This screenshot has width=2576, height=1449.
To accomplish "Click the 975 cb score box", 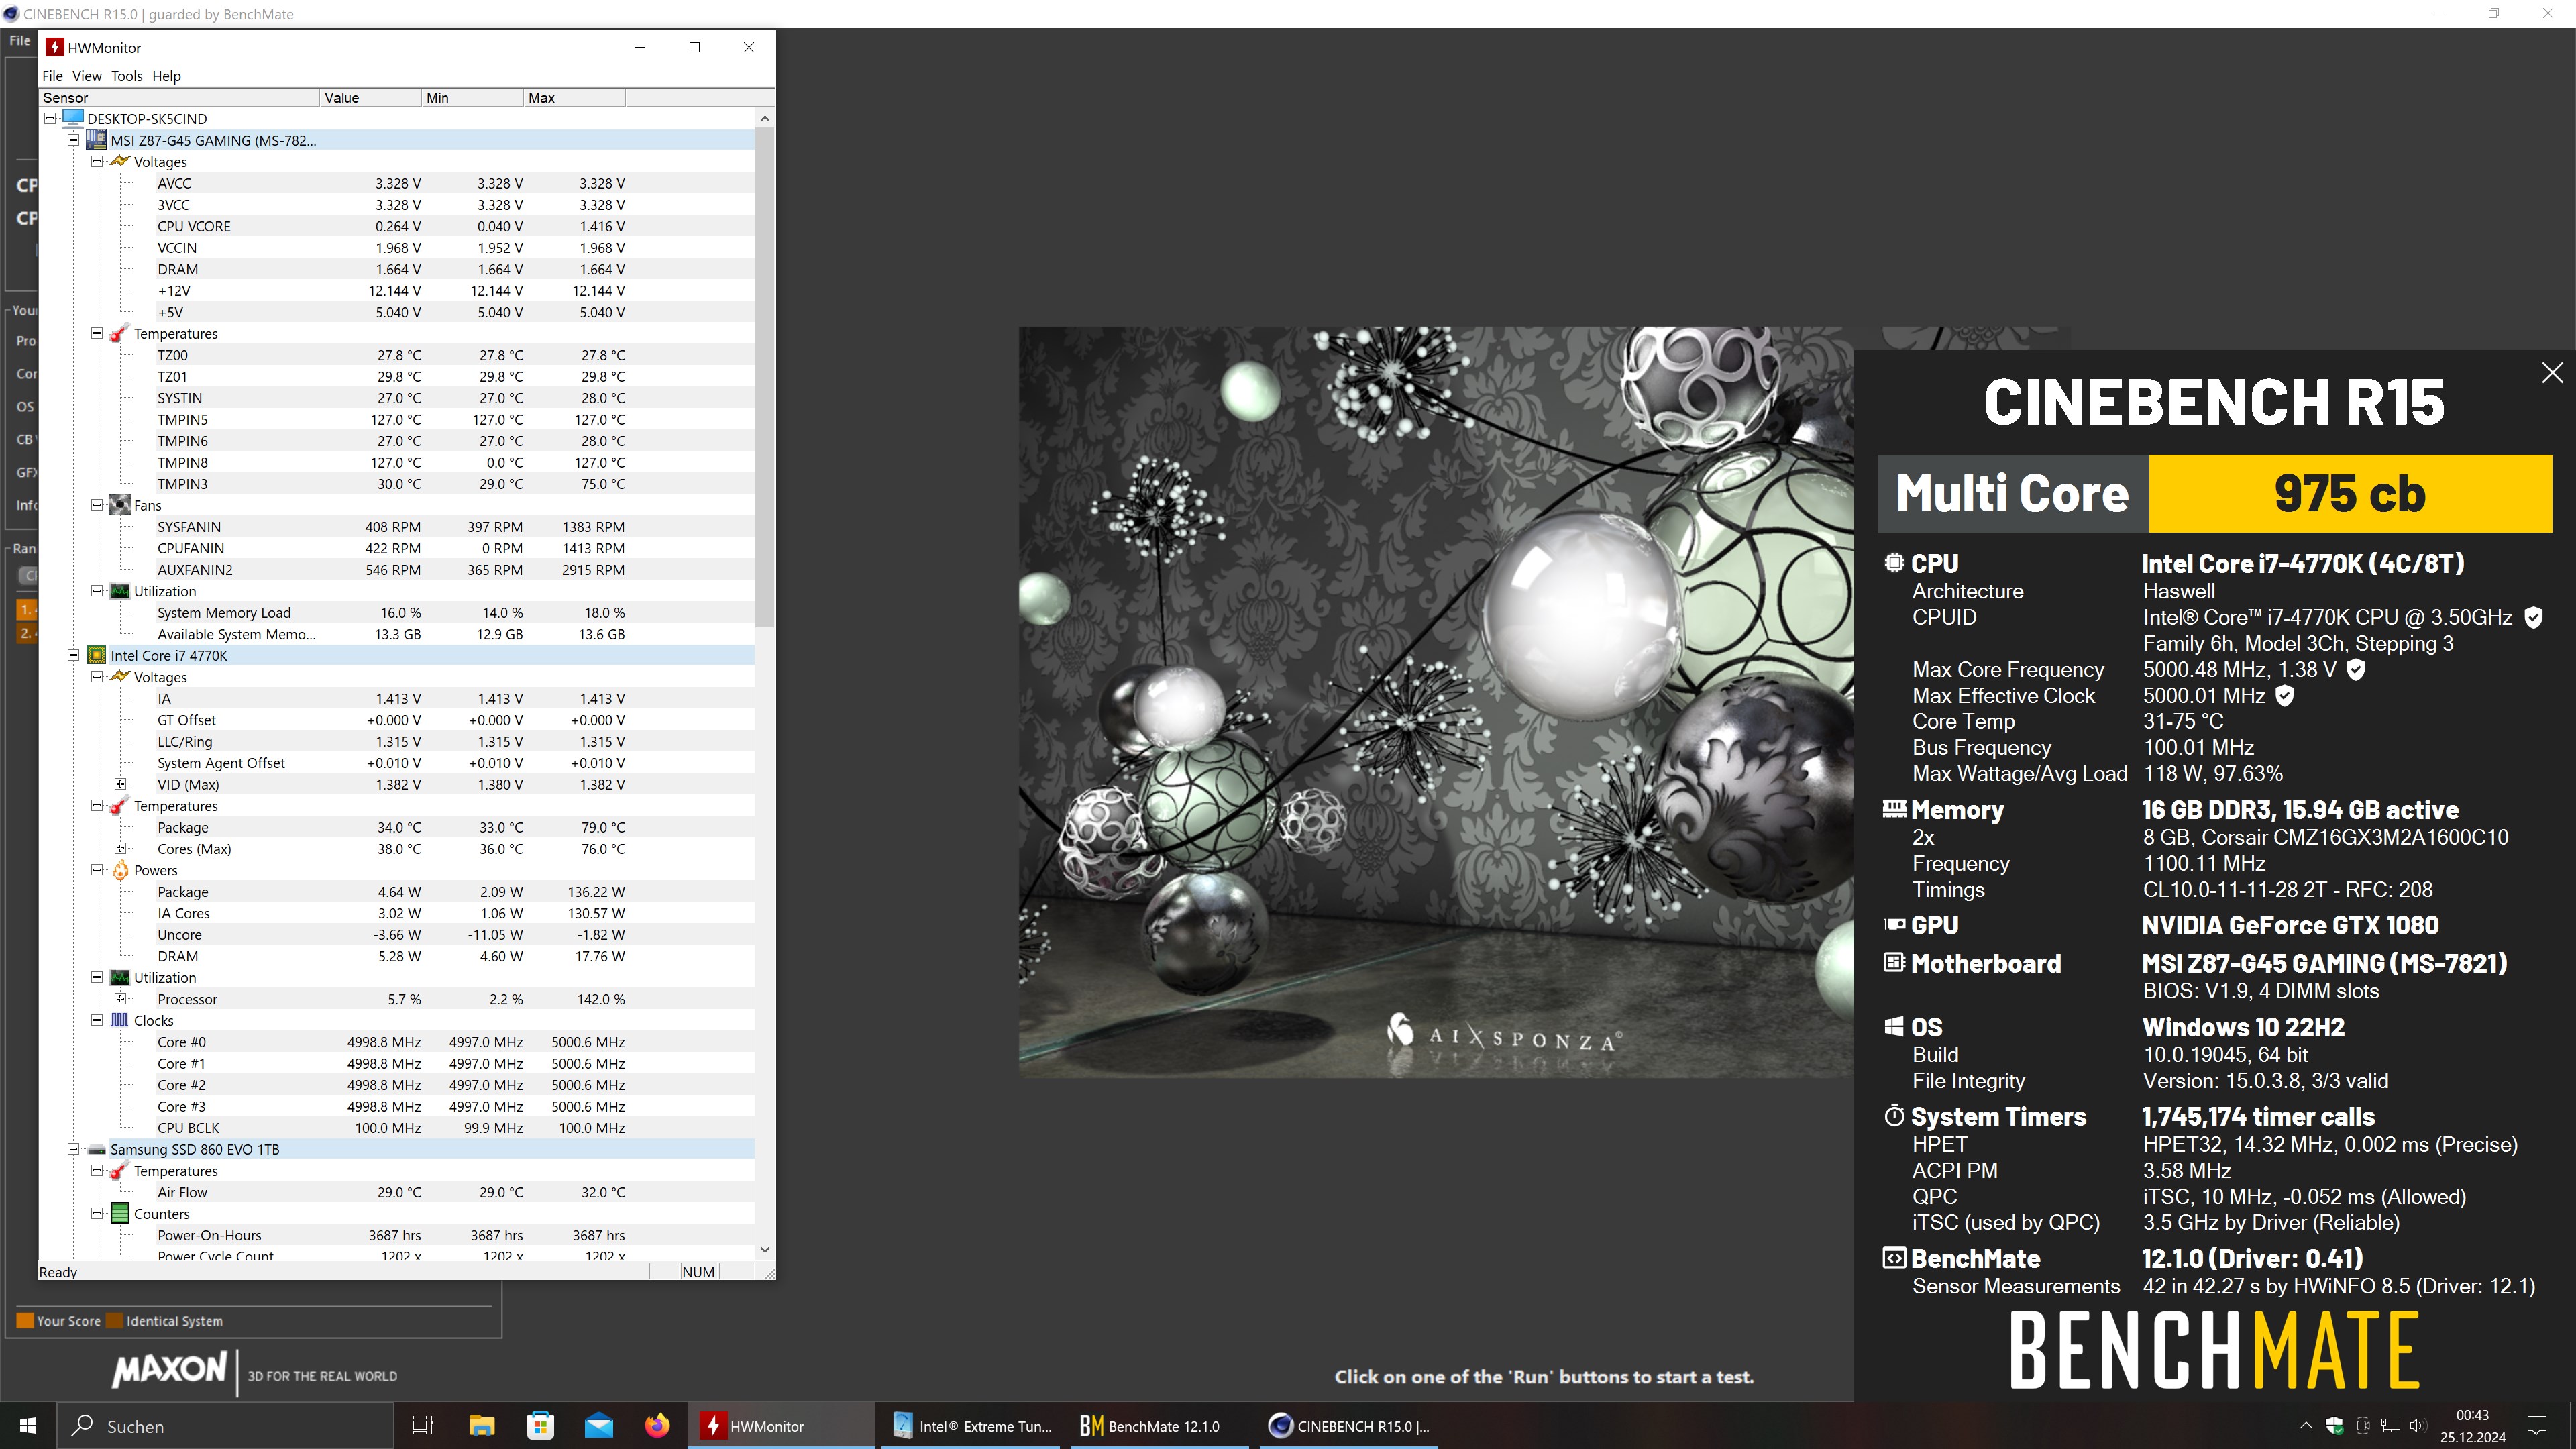I will pos(2350,493).
